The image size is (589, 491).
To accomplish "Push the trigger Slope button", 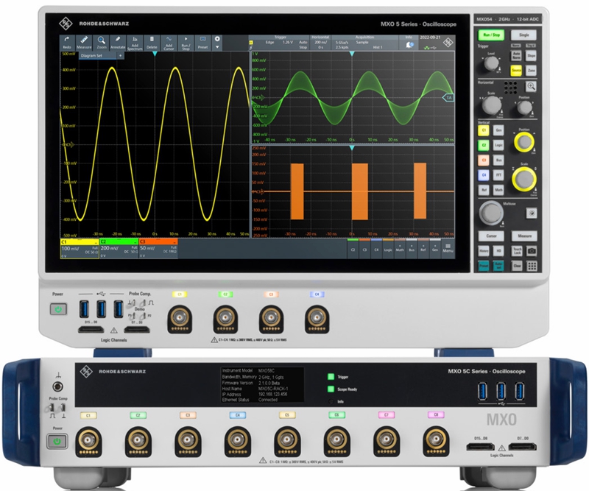I will [x=531, y=56].
